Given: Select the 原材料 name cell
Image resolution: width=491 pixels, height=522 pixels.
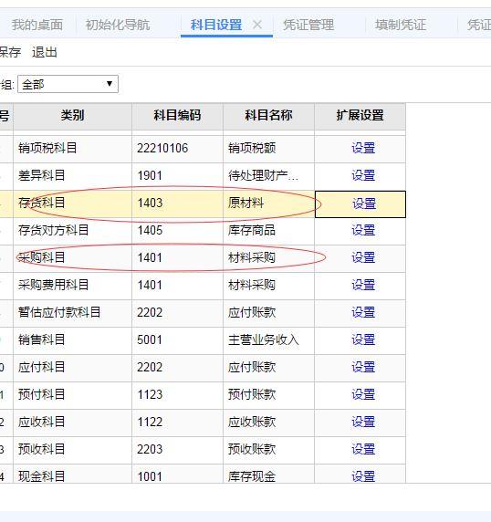Looking at the screenshot, I should pyautogui.click(x=268, y=204).
